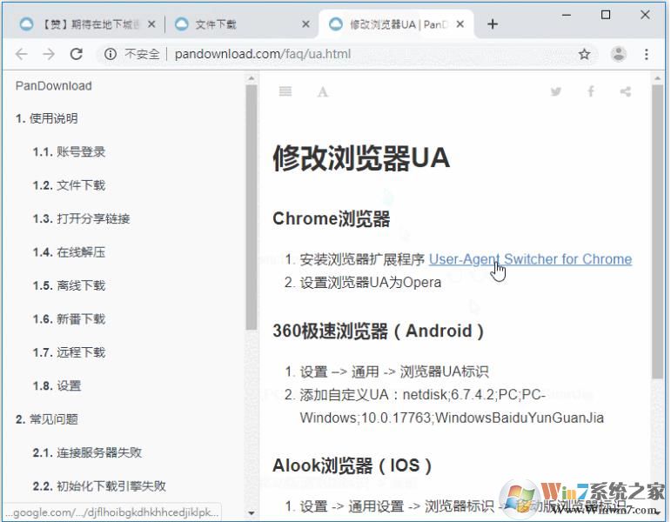Click the browser back arrow button

[22, 54]
